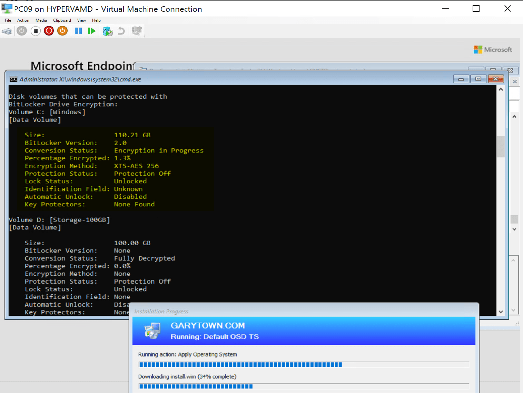523x393 pixels.
Task: Open the Clipboard menu
Action: (x=62, y=20)
